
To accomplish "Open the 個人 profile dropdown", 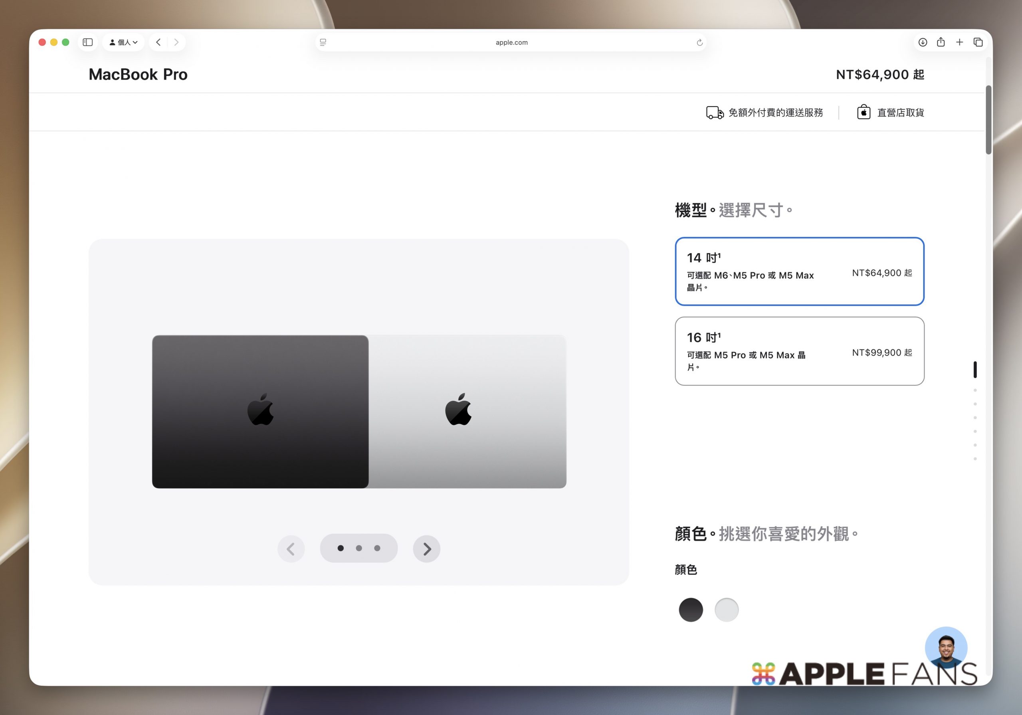I will click(x=123, y=42).
